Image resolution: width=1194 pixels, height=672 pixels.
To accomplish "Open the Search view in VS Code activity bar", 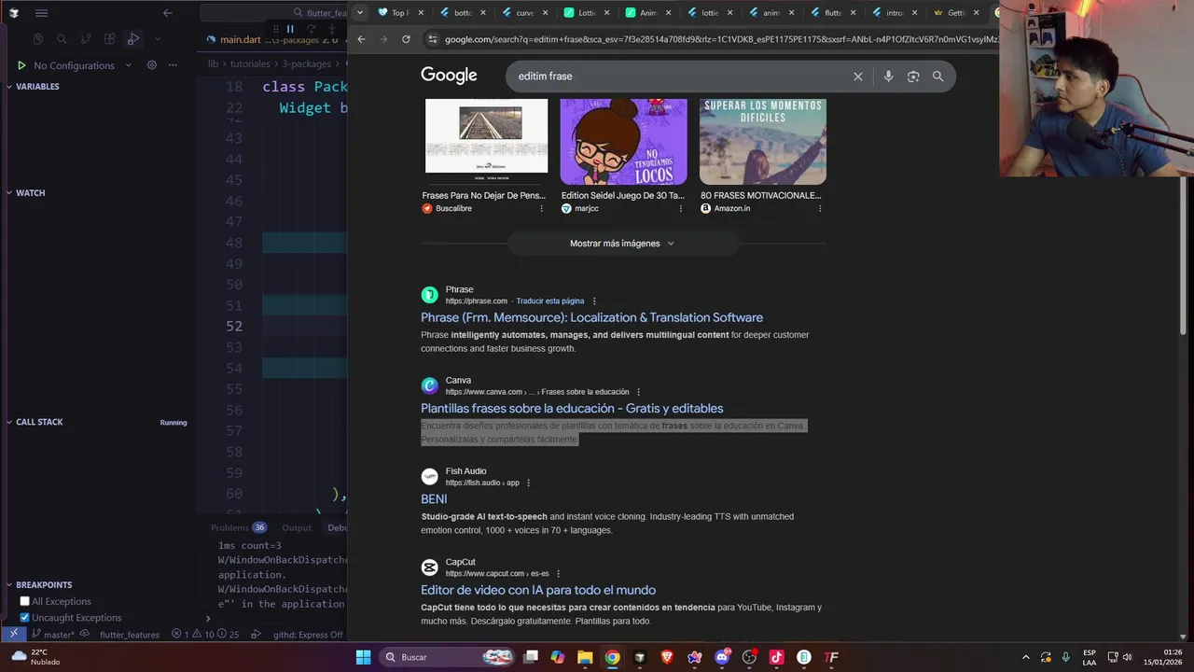I will click(62, 39).
